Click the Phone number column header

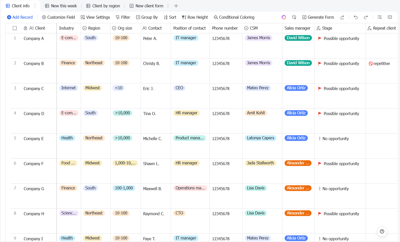pos(226,28)
